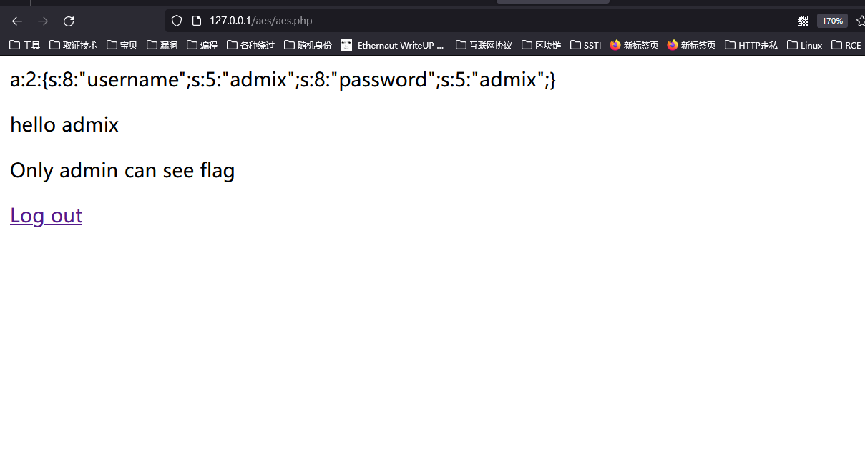Click the forward navigation arrow
The image size is (865, 466).
[x=43, y=21]
